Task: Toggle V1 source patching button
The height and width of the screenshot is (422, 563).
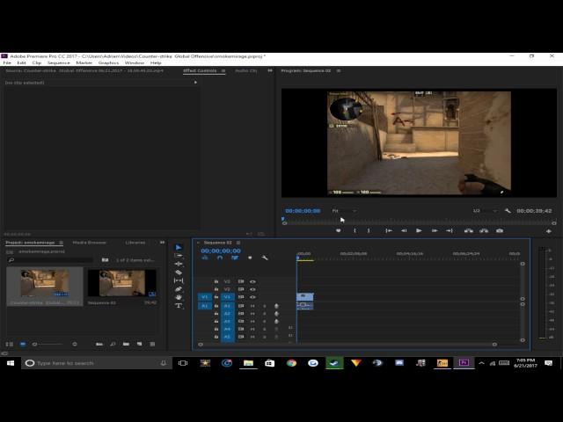Action: point(205,297)
